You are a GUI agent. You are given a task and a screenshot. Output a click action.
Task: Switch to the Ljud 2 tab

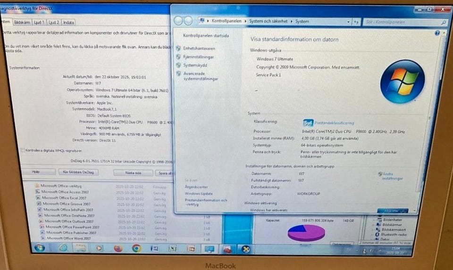(54, 22)
